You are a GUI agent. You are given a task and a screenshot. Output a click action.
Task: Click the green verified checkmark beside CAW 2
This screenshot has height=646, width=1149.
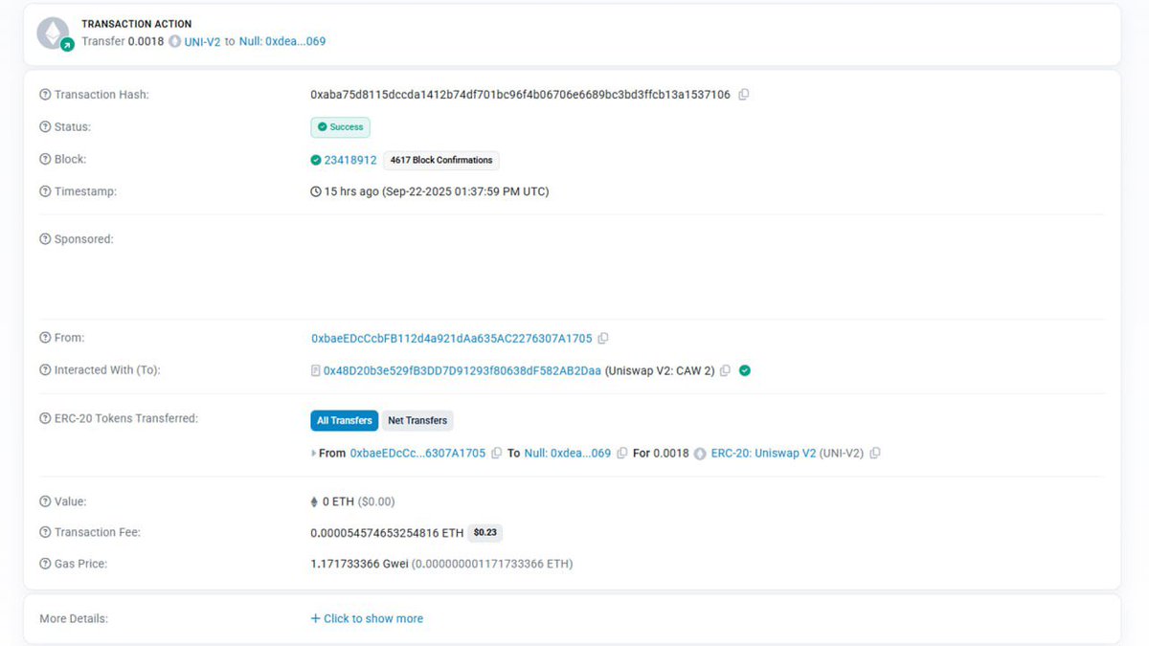point(745,370)
